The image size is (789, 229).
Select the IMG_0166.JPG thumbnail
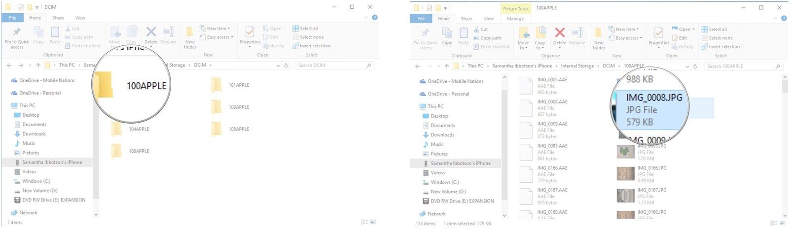coord(626,174)
